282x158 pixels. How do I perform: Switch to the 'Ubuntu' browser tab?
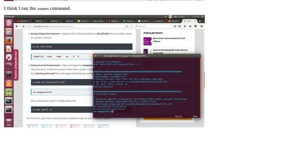tap(174, 21)
